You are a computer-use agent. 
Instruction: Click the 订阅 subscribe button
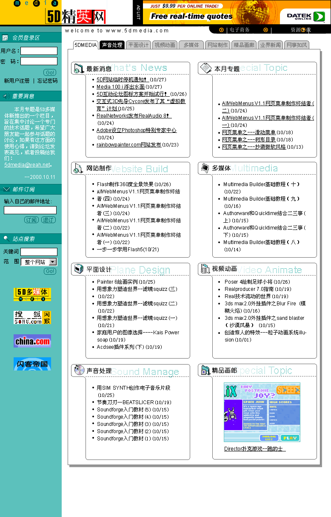coord(31,220)
